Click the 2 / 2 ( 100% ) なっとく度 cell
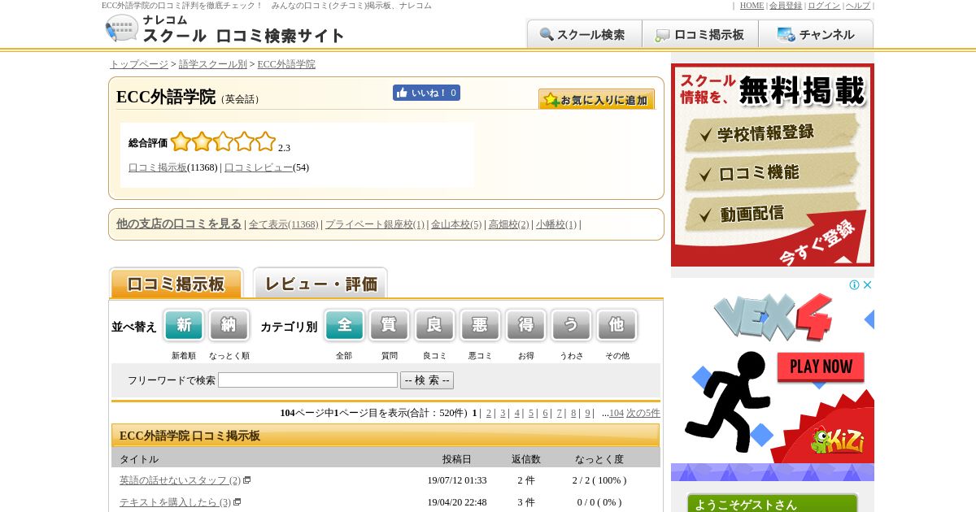 point(599,480)
